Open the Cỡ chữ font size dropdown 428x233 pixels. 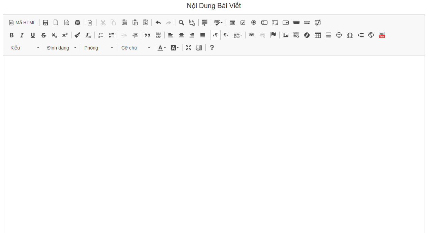point(135,48)
